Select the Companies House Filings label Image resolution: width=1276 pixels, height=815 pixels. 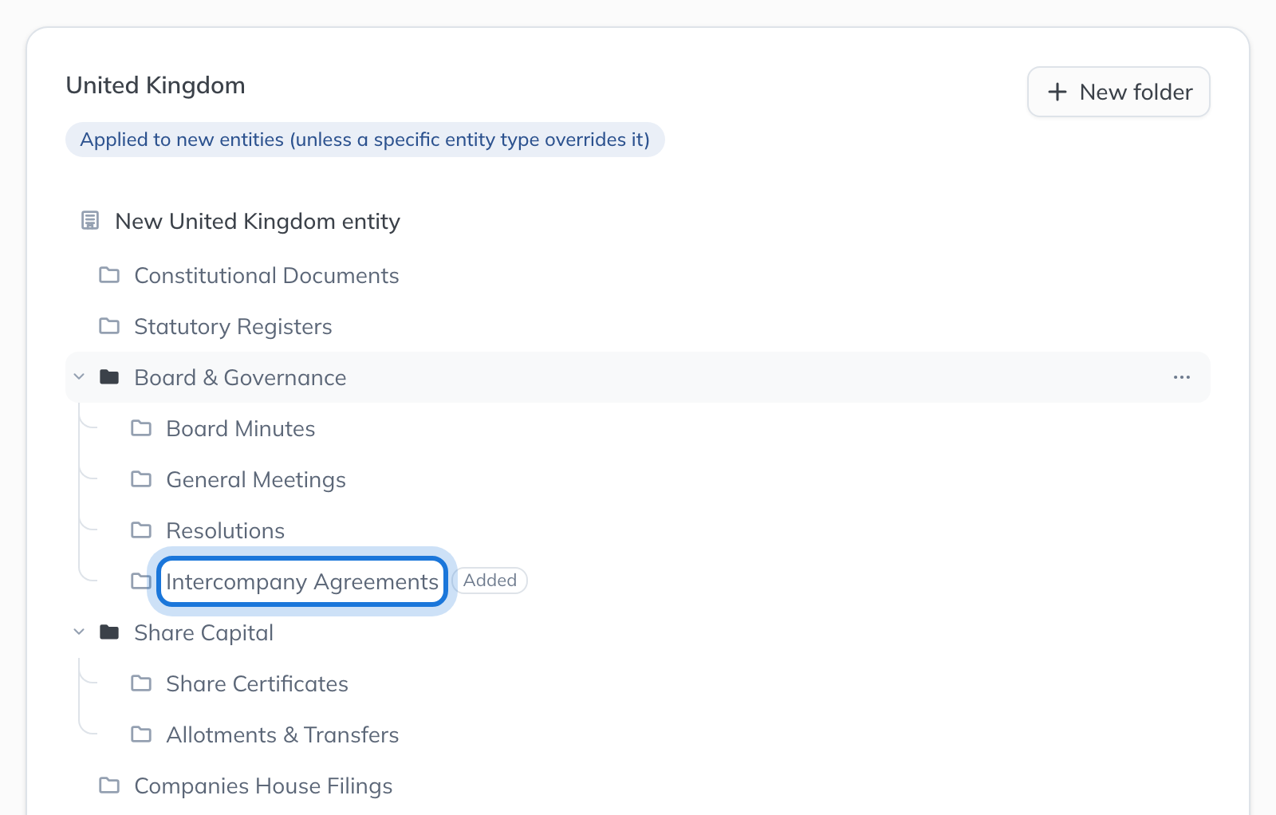tap(263, 785)
